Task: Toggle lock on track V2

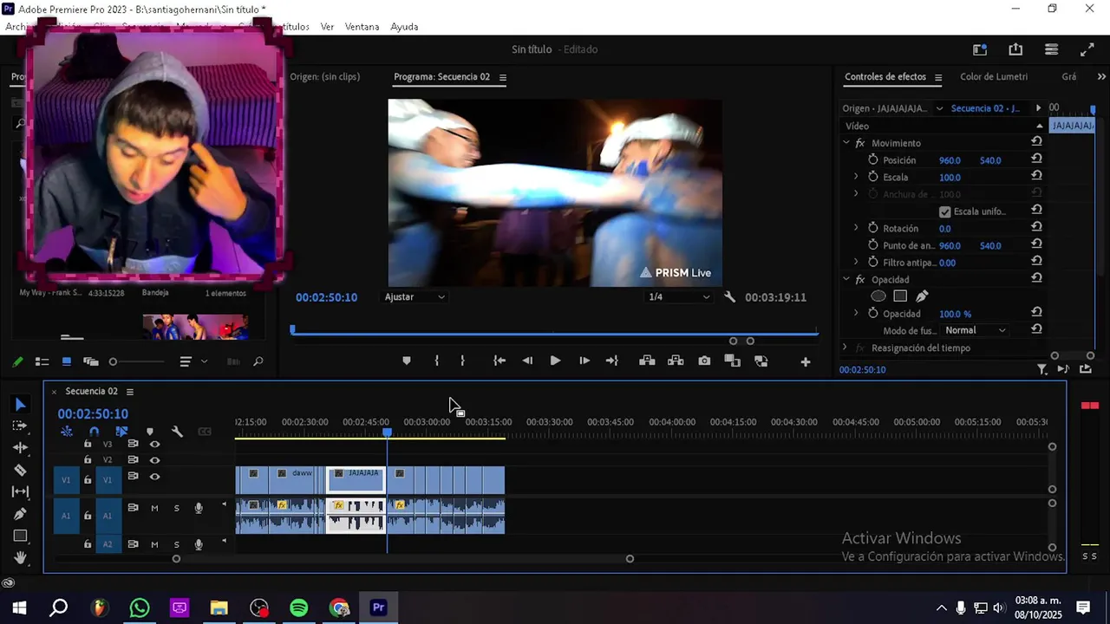Action: point(88,460)
